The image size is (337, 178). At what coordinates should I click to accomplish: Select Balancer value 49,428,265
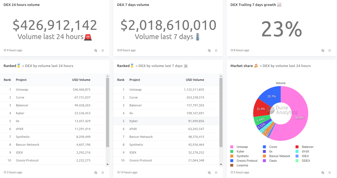pos(82,105)
